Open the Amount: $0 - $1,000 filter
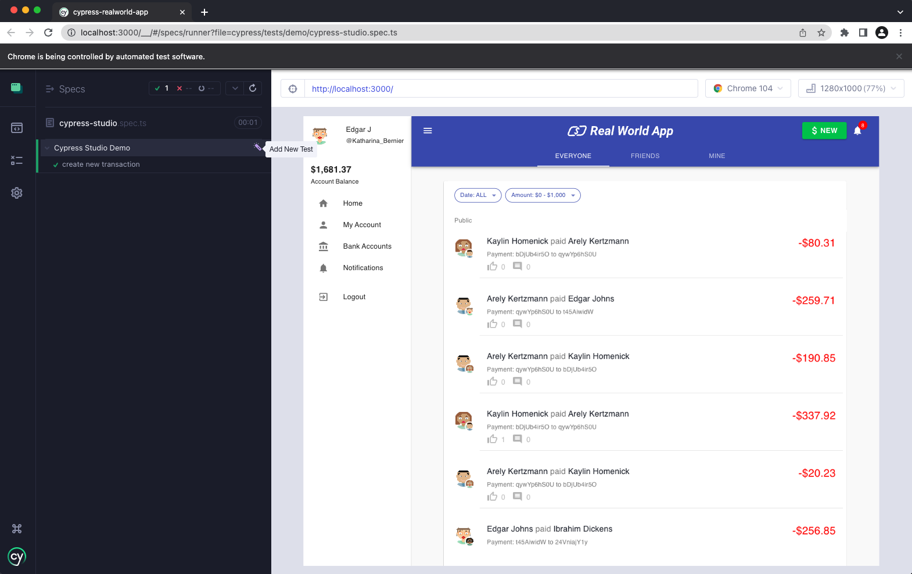Viewport: 912px width, 574px height. click(x=543, y=195)
